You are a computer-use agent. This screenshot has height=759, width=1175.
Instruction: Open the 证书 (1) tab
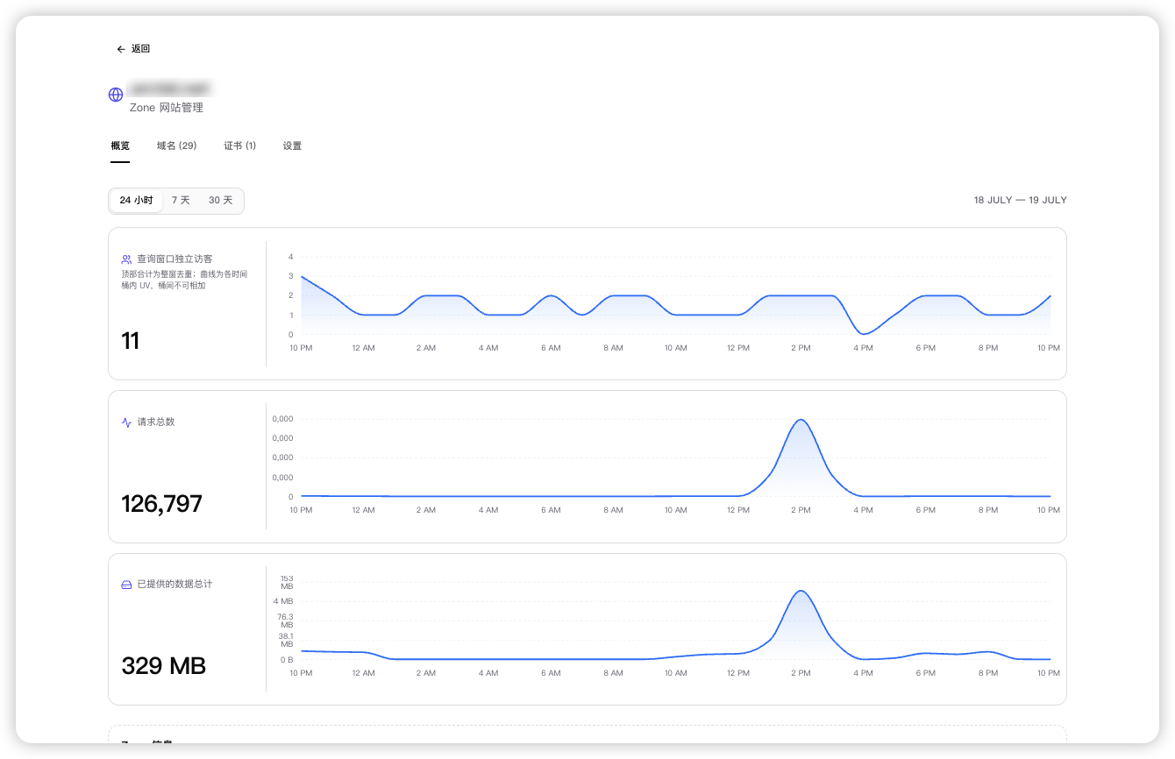240,145
